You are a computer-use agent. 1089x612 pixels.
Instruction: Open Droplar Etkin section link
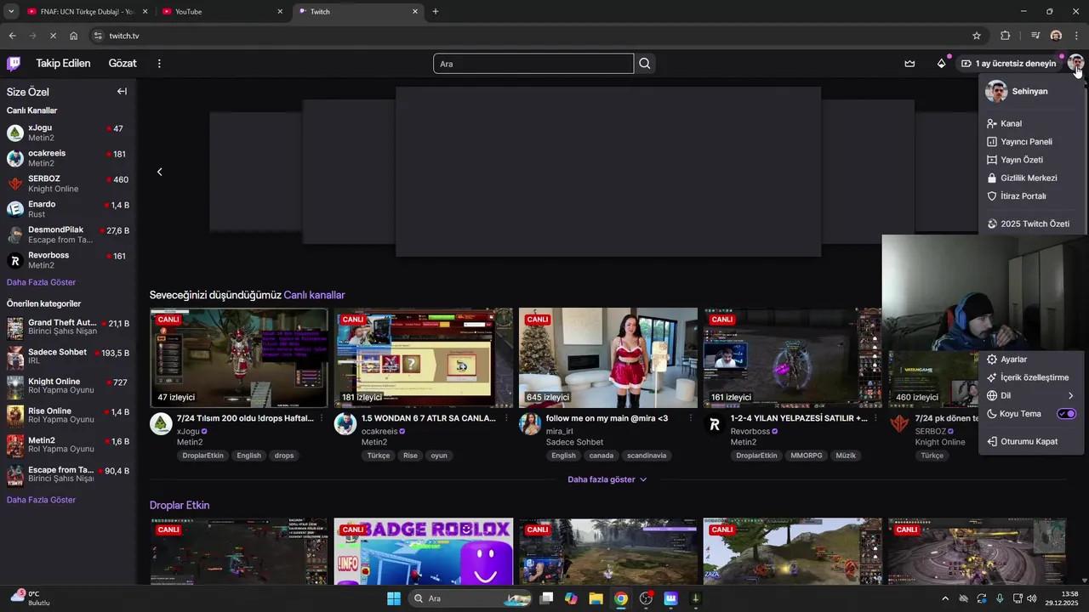point(180,505)
